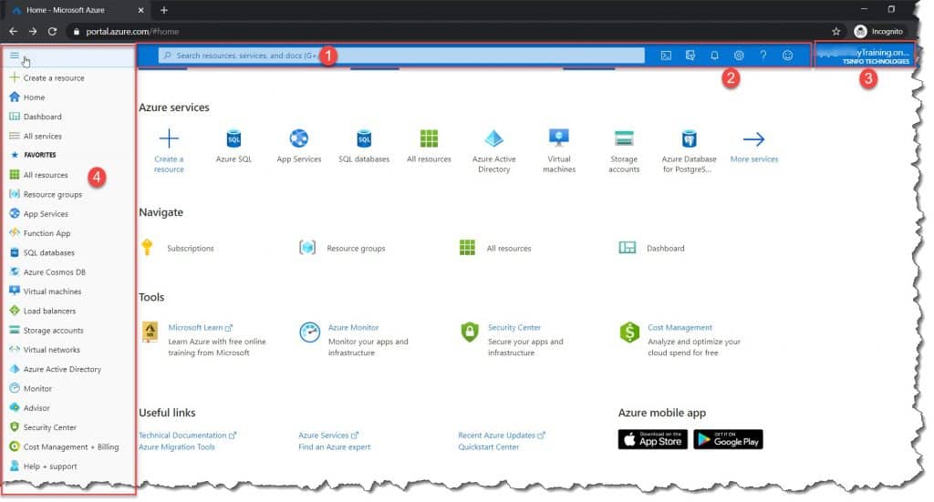The height and width of the screenshot is (502, 934).
Task: Open the Azure Services useful link
Action: click(328, 435)
